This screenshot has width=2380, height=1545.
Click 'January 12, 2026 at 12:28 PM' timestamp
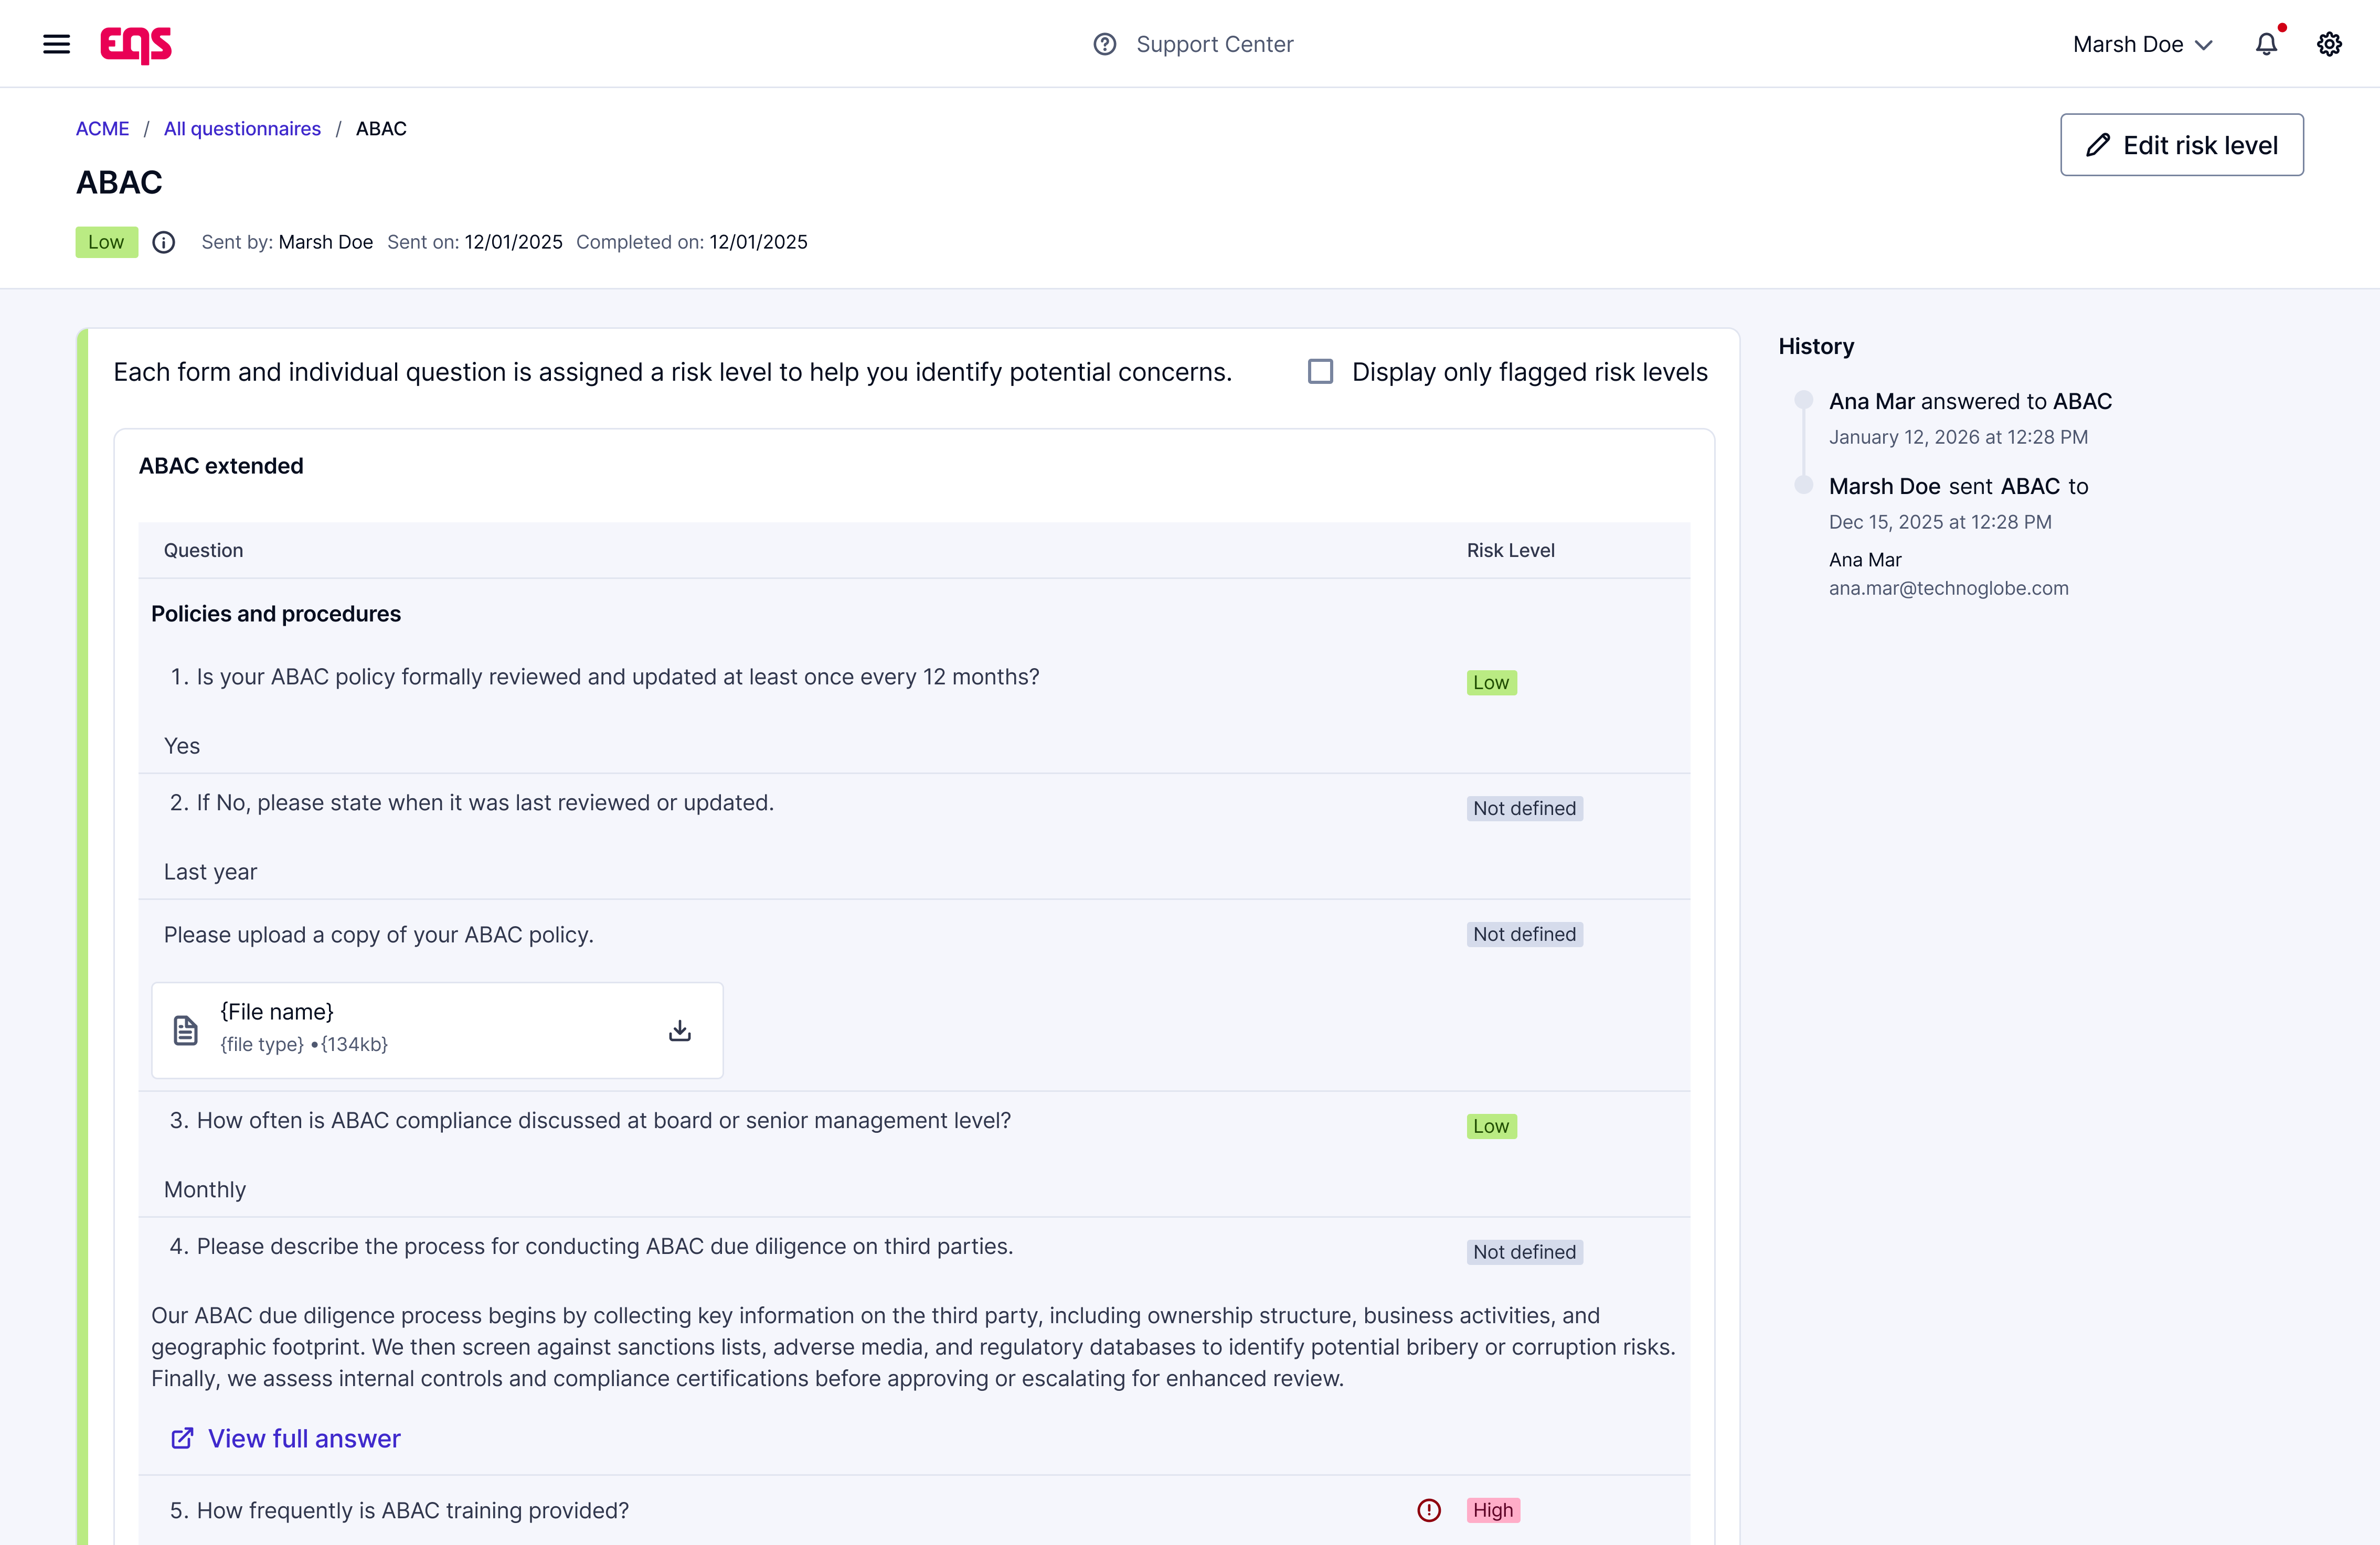pos(1958,437)
